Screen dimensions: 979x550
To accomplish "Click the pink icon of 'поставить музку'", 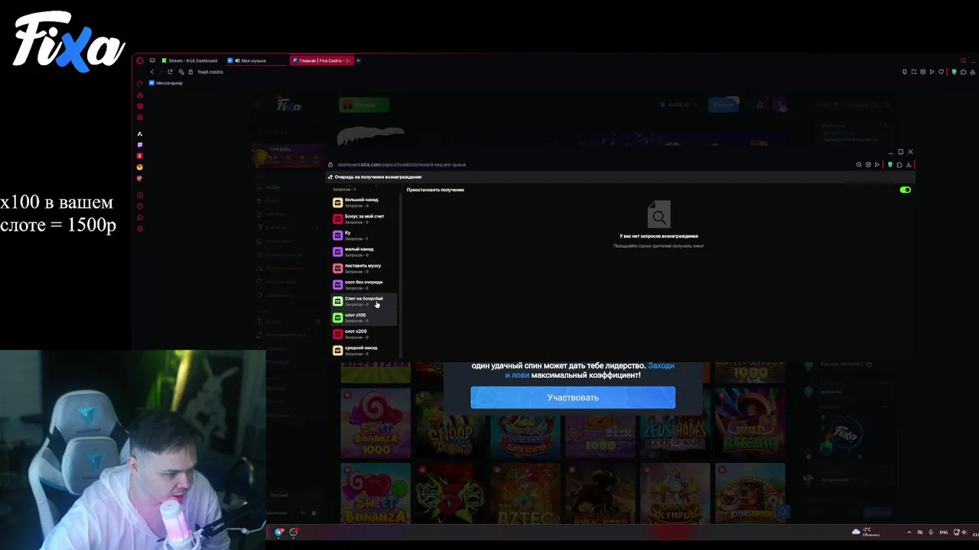I will point(337,268).
